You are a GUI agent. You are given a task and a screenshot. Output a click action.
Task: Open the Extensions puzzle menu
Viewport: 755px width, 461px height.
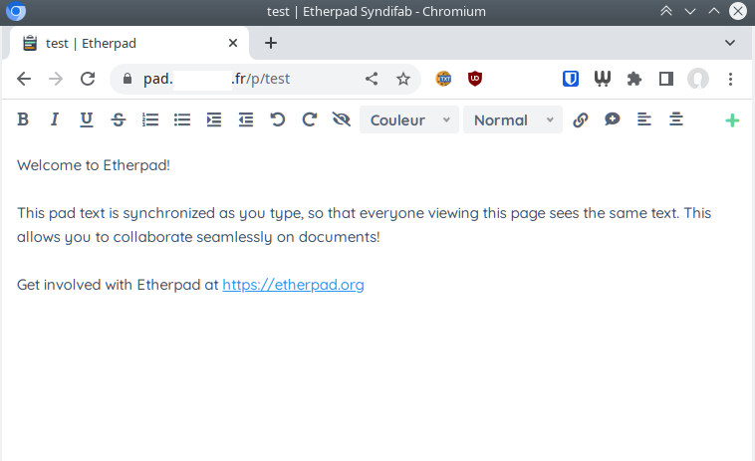634,79
